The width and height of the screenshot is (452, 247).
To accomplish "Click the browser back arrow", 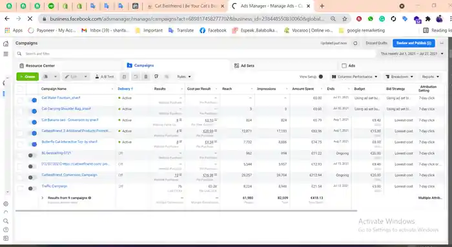I will pos(7,19).
